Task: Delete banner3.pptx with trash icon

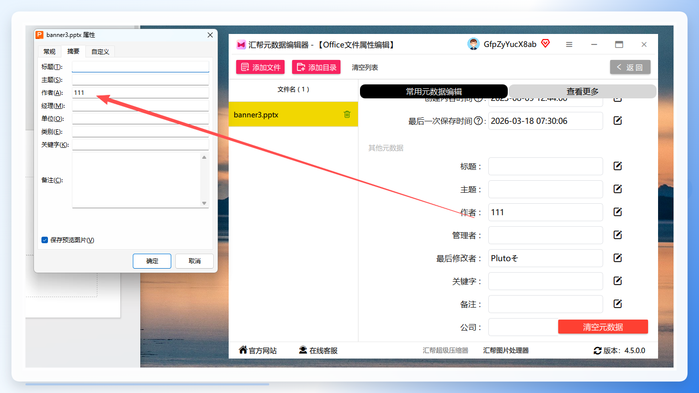Action: [x=347, y=114]
